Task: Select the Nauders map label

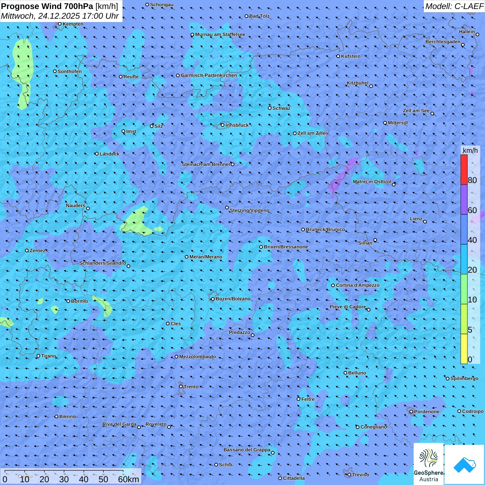Action: click(x=75, y=205)
